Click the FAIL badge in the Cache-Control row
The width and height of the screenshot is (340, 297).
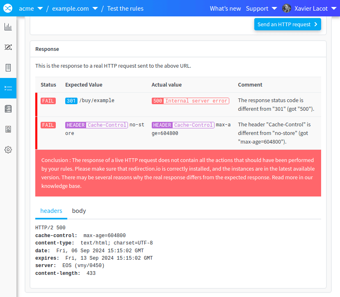coord(48,125)
